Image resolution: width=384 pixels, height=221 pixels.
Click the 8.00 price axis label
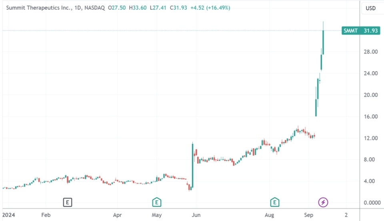point(370,160)
